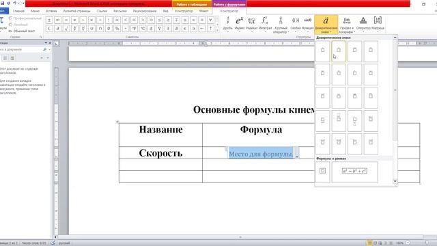437x246 pixels.
Task: Insert the less-than-or-equal symbol
Action: [160, 20]
